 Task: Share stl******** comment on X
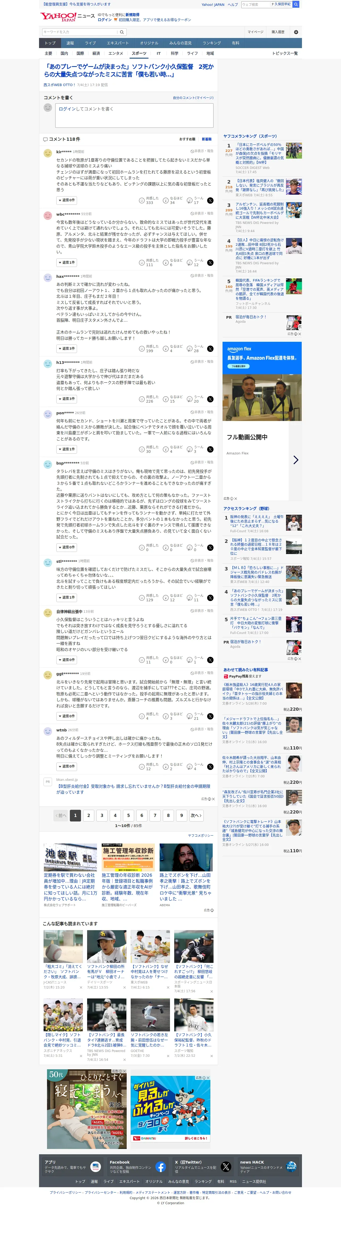point(210,598)
